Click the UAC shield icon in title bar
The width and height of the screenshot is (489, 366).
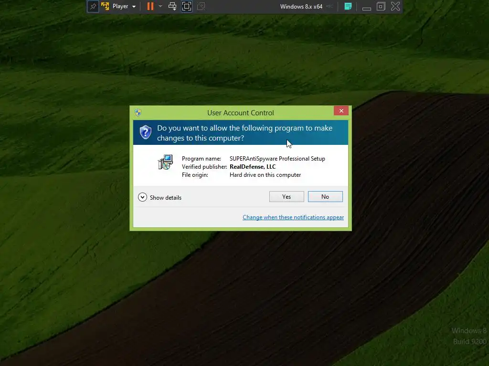(138, 112)
